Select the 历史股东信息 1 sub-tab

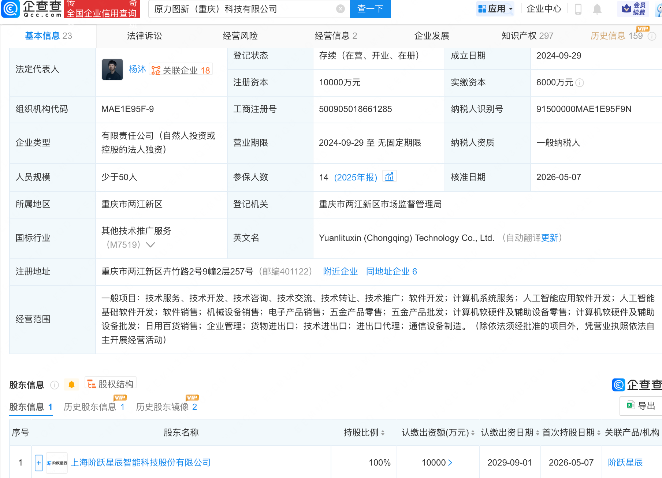click(94, 407)
